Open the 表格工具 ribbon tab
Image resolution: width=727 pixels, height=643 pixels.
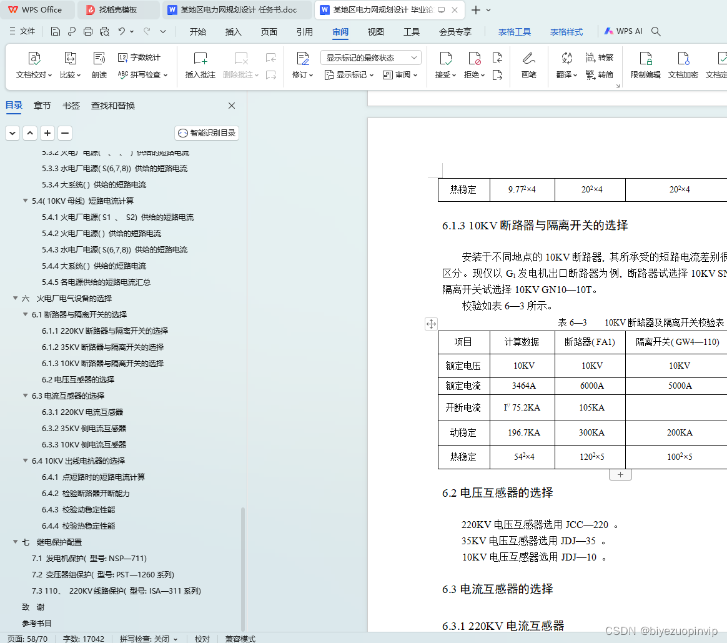[515, 31]
